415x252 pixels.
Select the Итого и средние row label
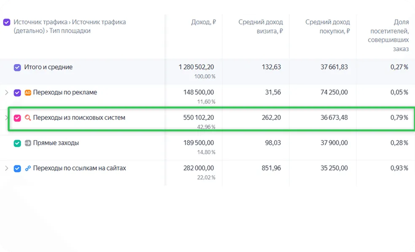(x=48, y=67)
